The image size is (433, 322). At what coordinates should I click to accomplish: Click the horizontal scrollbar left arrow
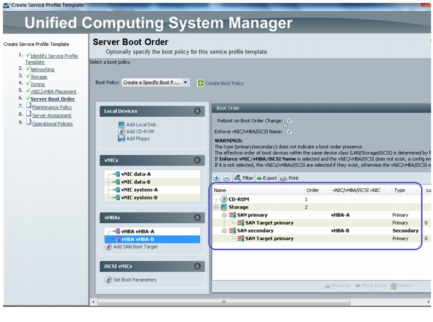pyautogui.click(x=93, y=302)
